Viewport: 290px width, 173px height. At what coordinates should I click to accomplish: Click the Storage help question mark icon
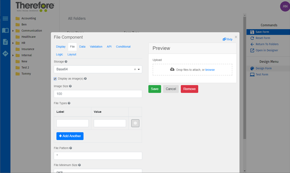pos(66,62)
